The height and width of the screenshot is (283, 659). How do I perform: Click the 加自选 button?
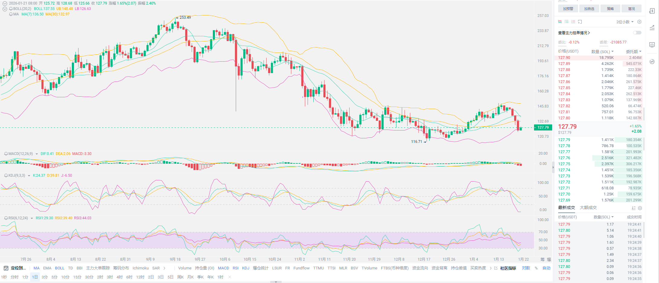point(589,9)
